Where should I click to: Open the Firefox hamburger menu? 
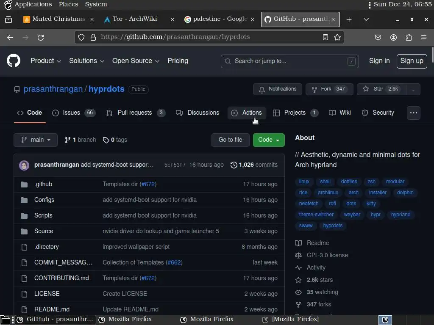(424, 37)
